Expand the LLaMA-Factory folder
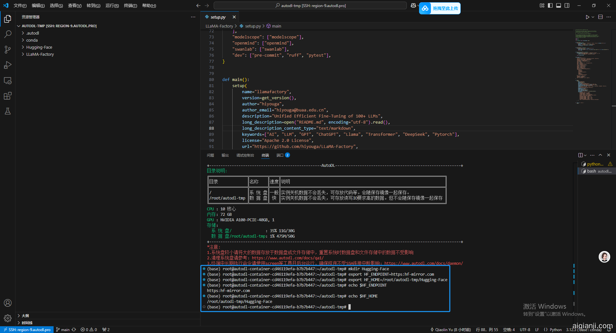 click(40, 54)
